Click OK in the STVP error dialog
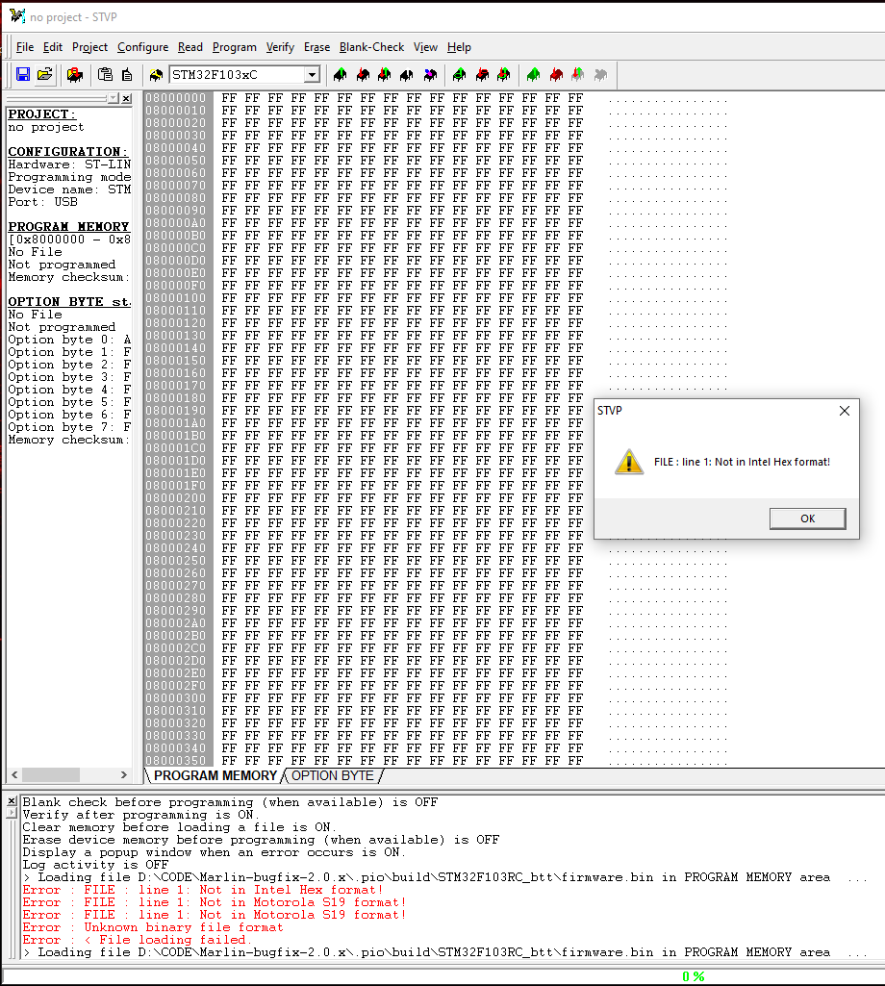 (808, 518)
